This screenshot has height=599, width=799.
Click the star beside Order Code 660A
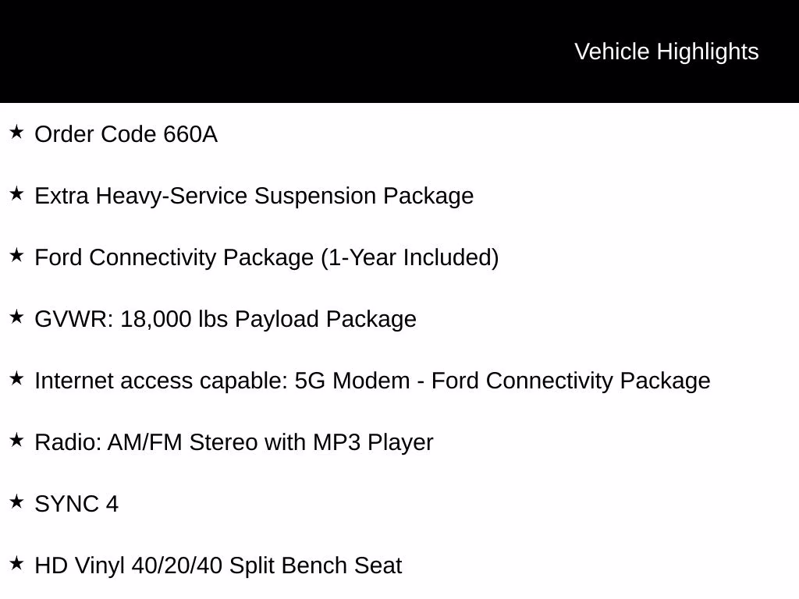tap(16, 133)
